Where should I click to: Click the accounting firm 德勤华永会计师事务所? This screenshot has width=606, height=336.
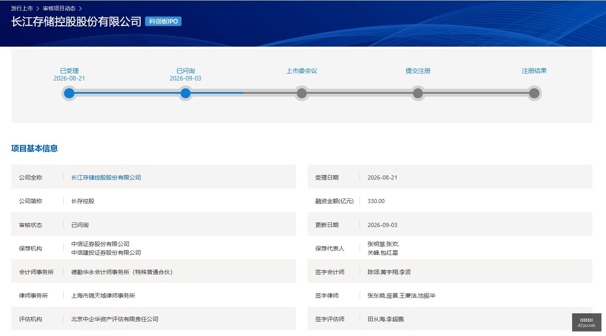(x=122, y=272)
